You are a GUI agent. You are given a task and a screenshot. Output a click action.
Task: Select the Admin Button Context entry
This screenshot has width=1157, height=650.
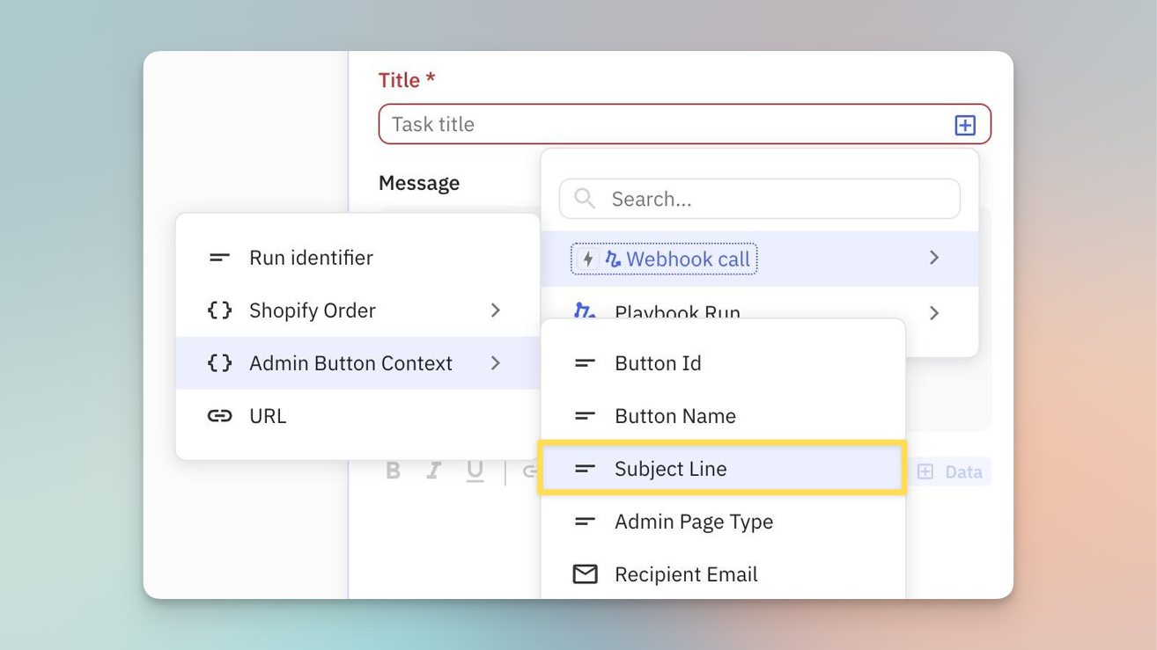357,363
